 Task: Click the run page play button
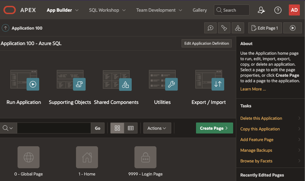[x=293, y=28]
